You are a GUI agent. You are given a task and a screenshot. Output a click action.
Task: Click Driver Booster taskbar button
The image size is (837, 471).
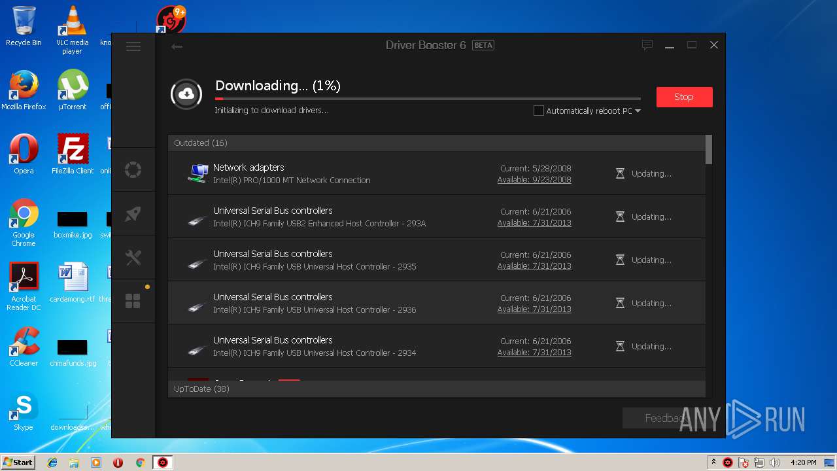point(162,462)
